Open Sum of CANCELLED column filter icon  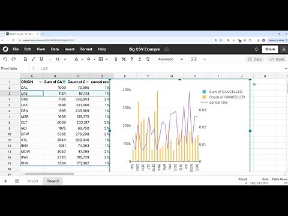pos(64,82)
